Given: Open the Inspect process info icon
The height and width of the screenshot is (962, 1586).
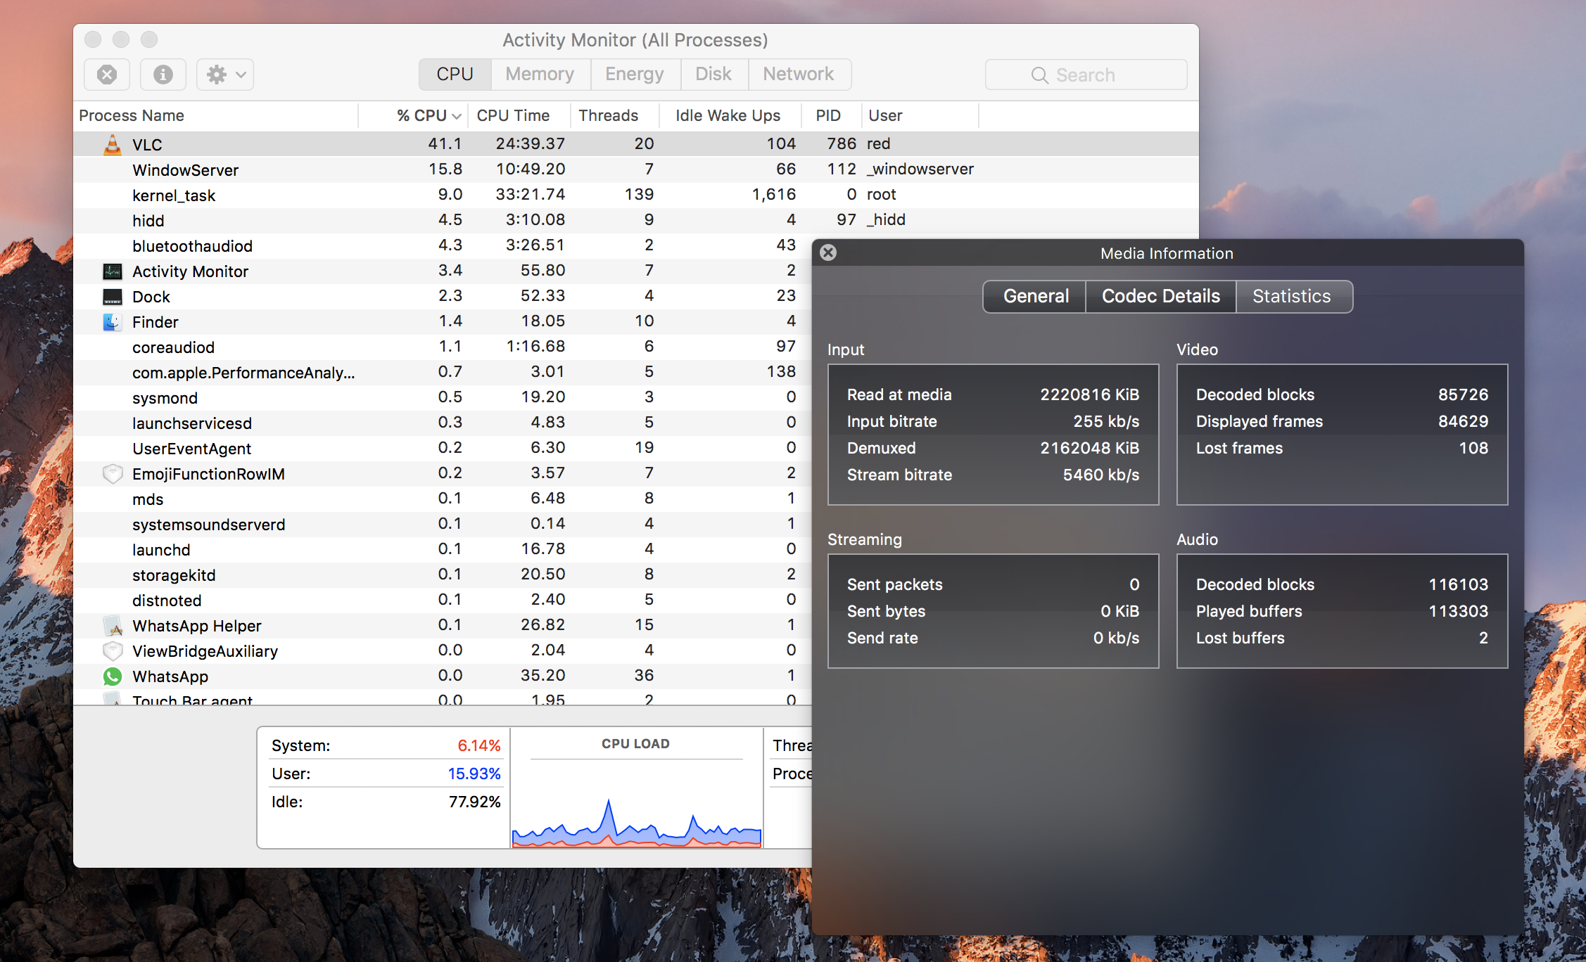Looking at the screenshot, I should [x=163, y=75].
